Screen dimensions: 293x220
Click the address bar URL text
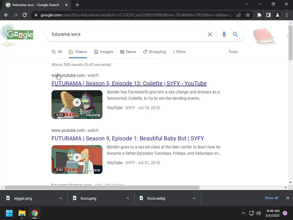pos(136,15)
